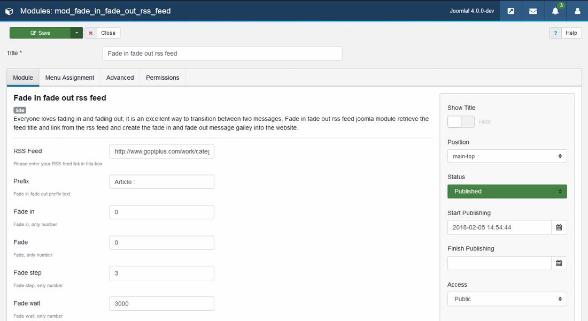Click the page title mod_fade_in_fade_out_rss_feed
The width and height of the screenshot is (588, 321).
(95, 11)
